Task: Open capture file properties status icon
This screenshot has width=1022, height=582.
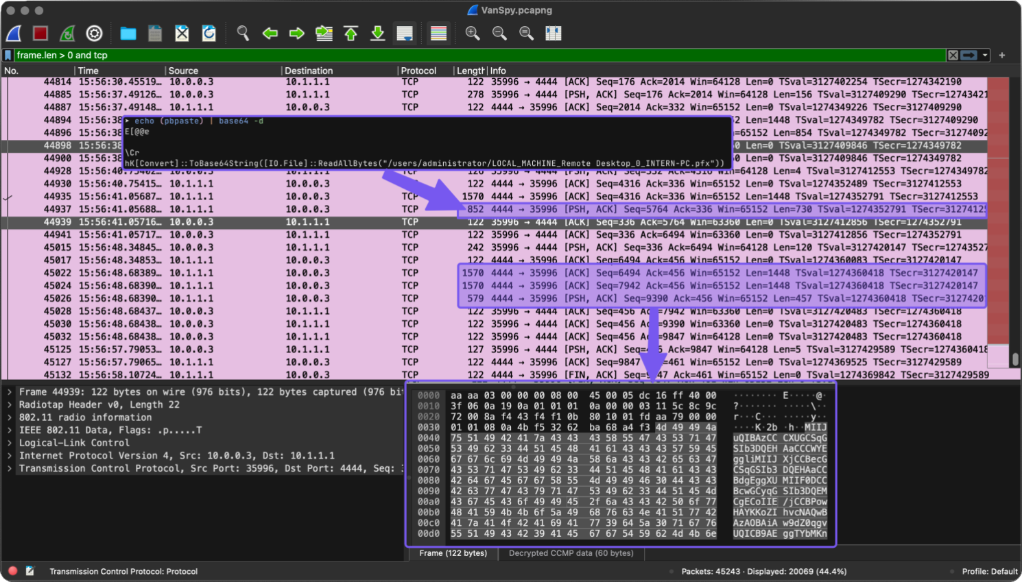Action: [30, 570]
